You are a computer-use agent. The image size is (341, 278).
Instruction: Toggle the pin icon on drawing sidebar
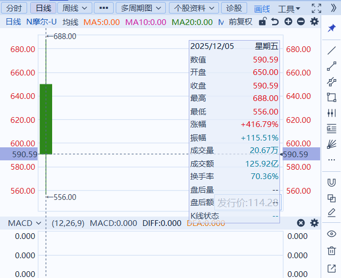(331, 28)
